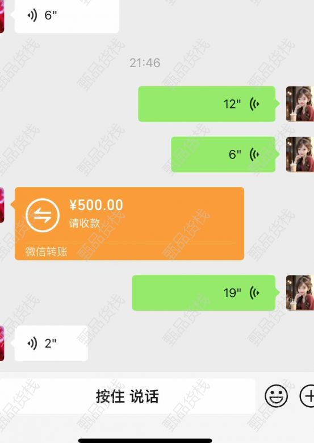Hold the 按住 说话 talk button

click(x=128, y=396)
